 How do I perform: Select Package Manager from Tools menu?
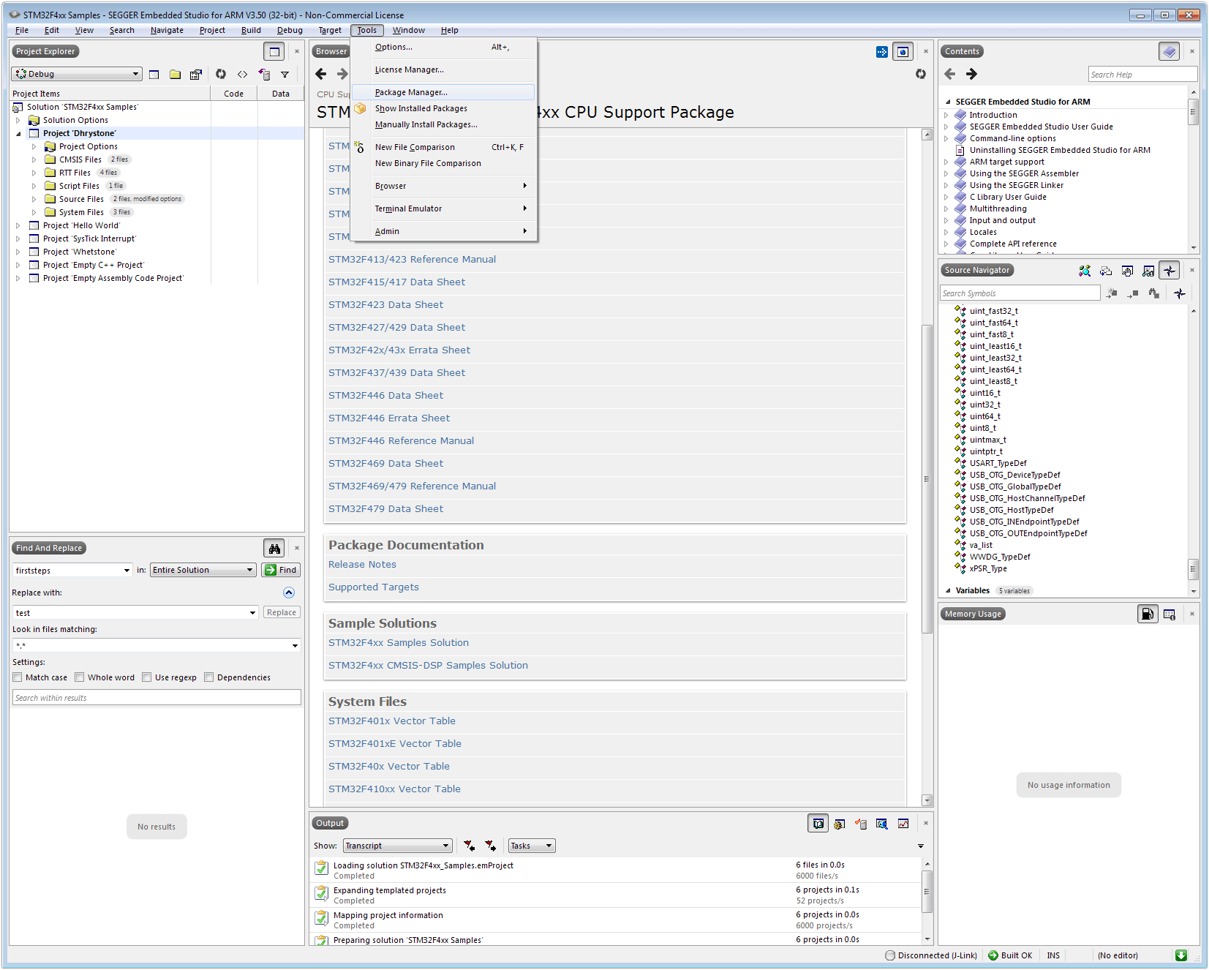411,92
